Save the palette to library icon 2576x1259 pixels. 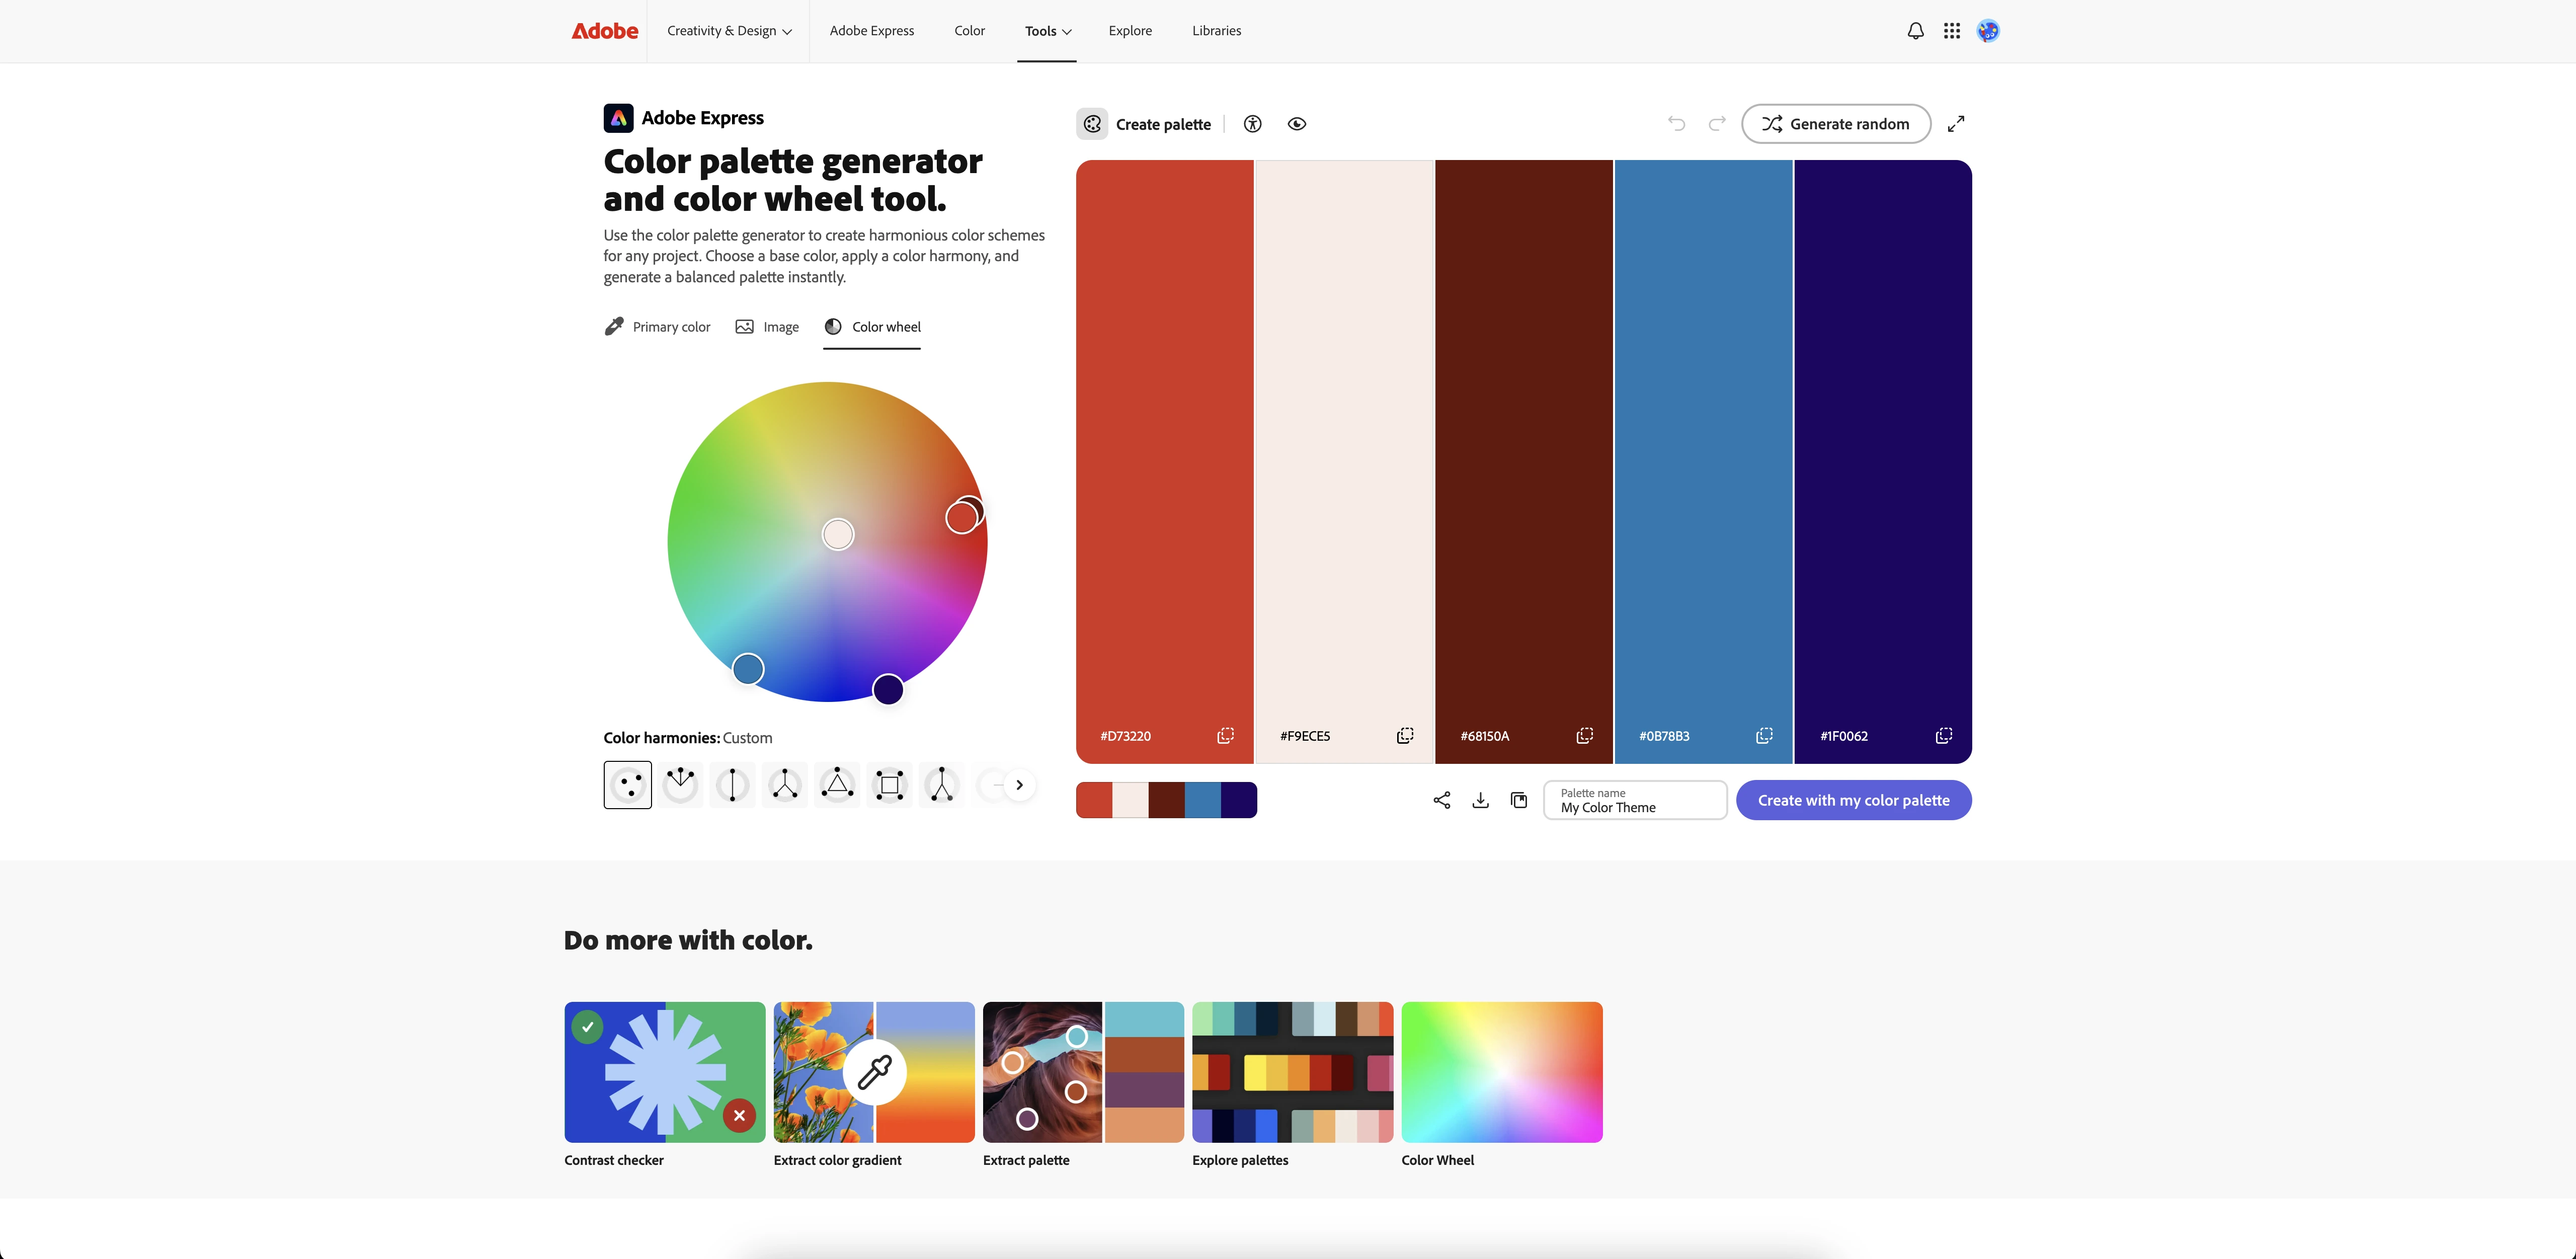1519,800
